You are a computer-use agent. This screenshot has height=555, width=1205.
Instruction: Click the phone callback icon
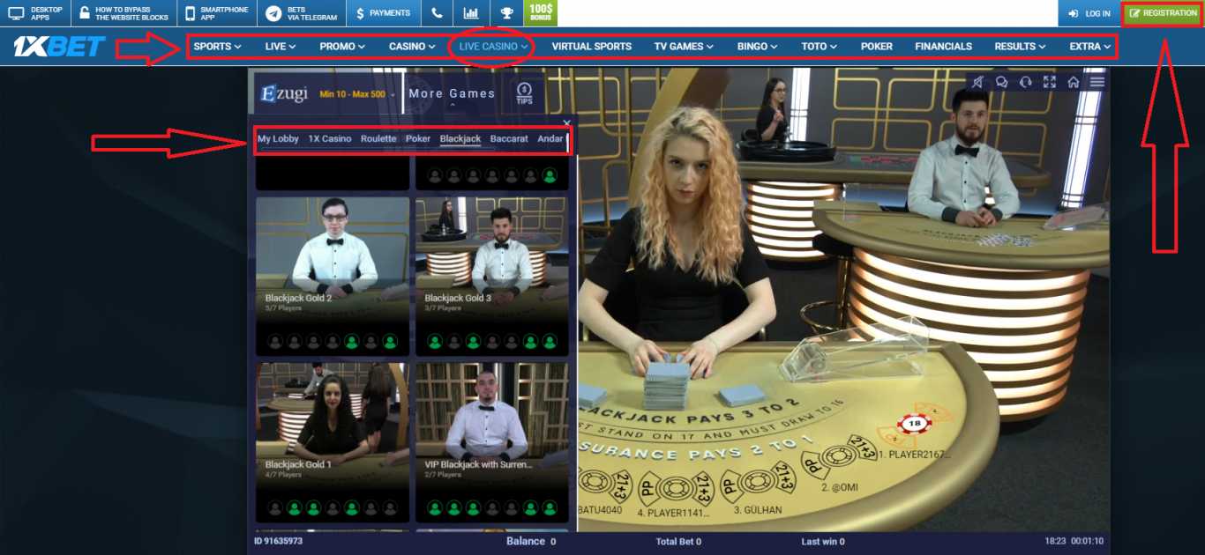pyautogui.click(x=438, y=13)
